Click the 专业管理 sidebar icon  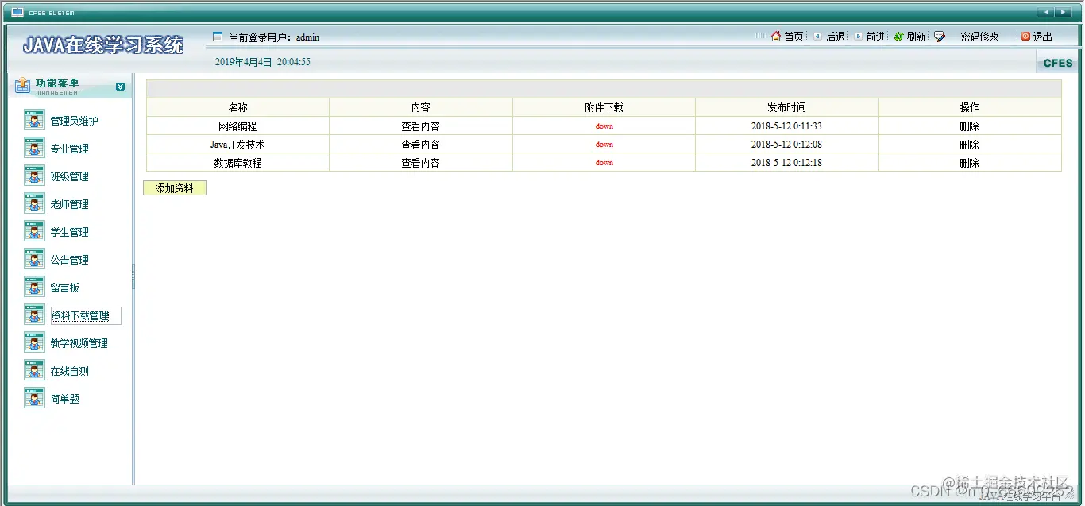pyautogui.click(x=34, y=148)
